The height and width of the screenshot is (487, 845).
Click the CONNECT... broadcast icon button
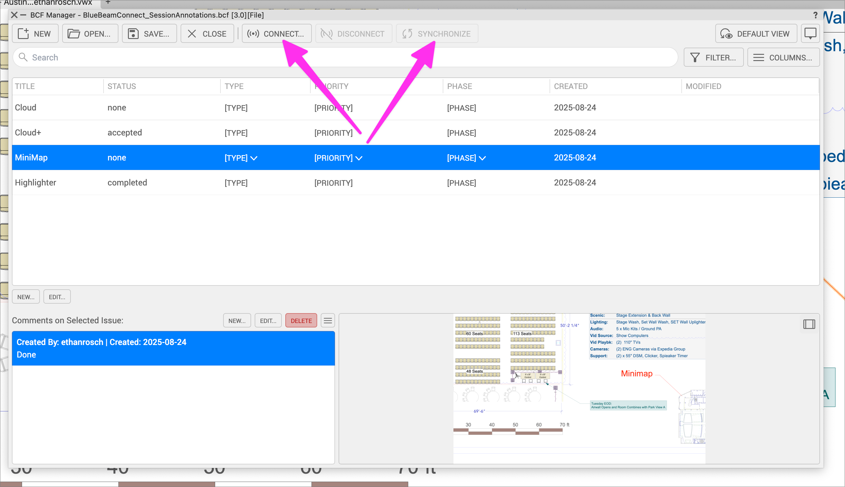click(x=276, y=34)
